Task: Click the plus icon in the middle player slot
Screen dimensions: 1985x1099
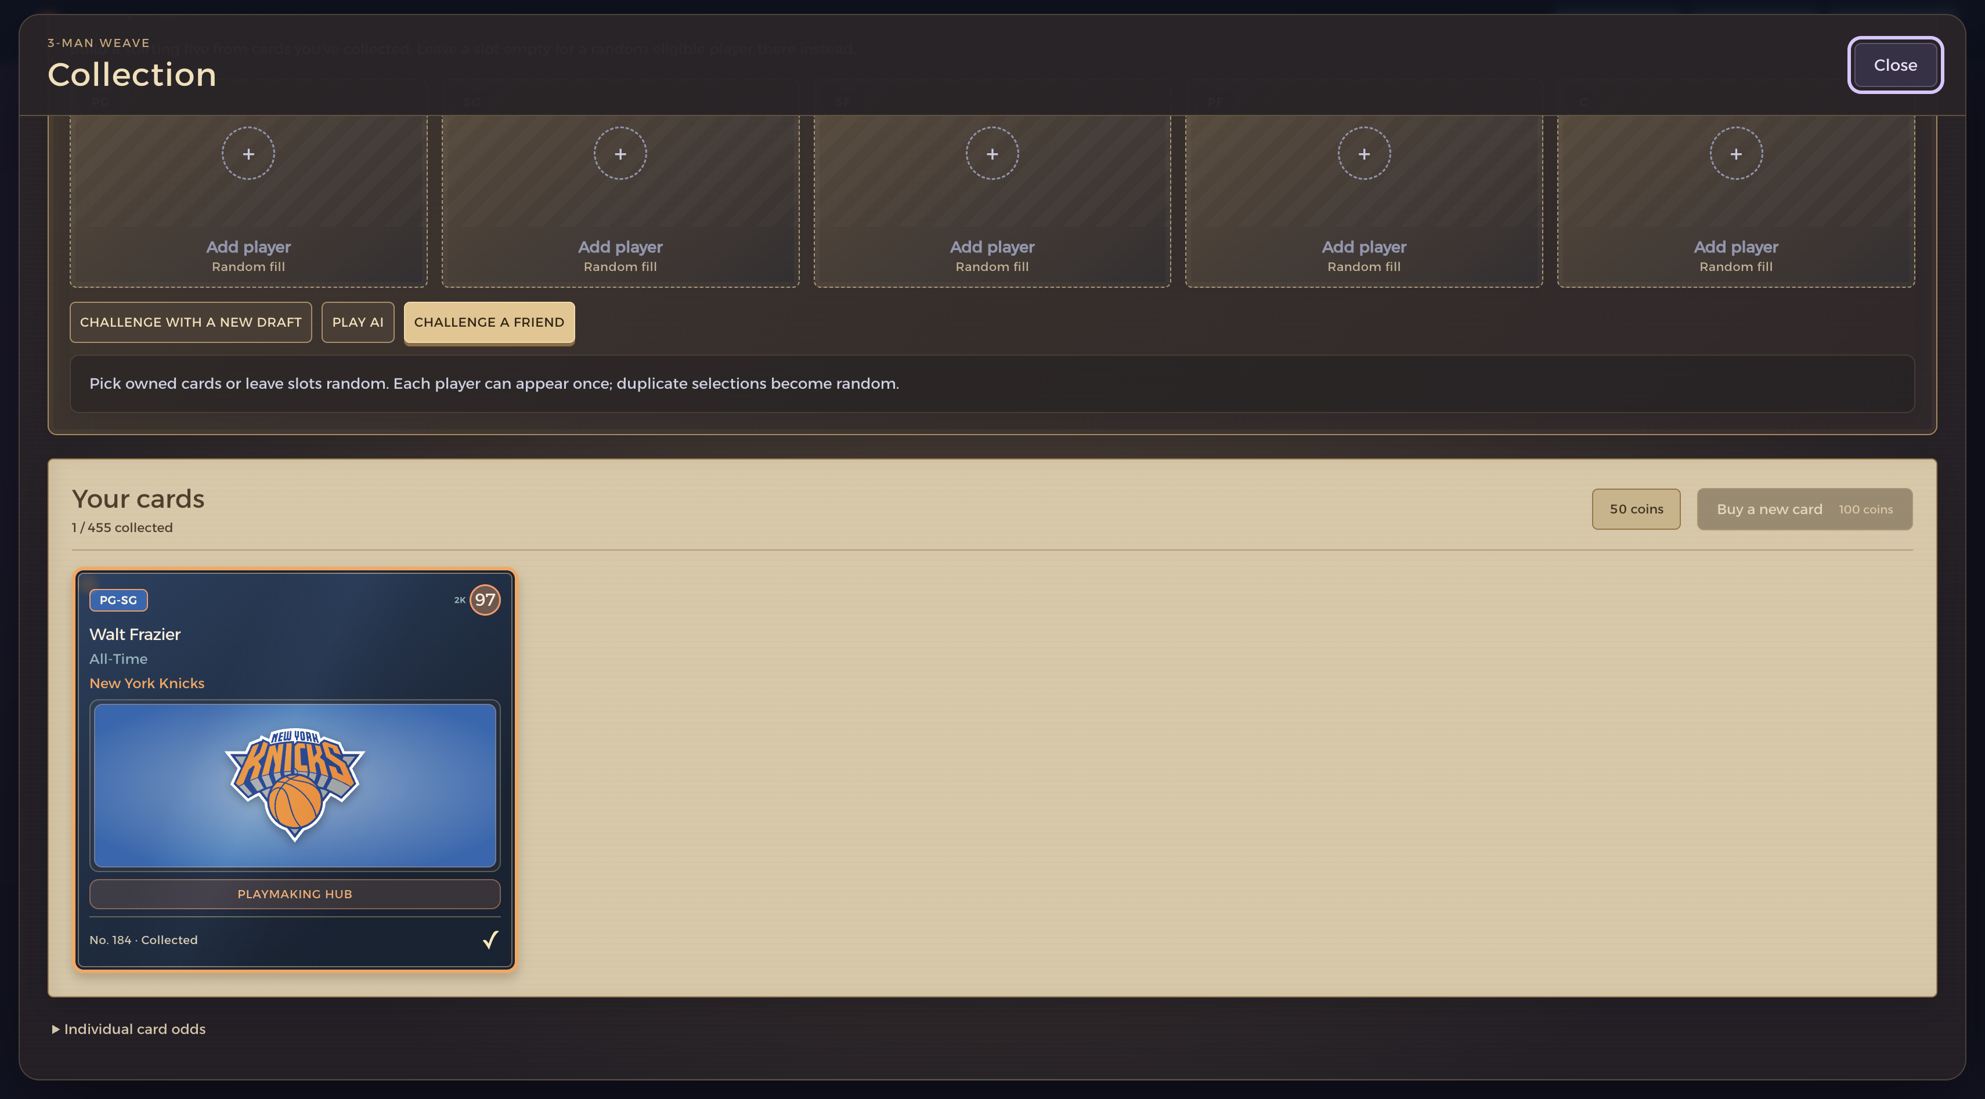Action: [992, 154]
